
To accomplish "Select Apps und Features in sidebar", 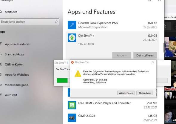I will coord(17,44).
